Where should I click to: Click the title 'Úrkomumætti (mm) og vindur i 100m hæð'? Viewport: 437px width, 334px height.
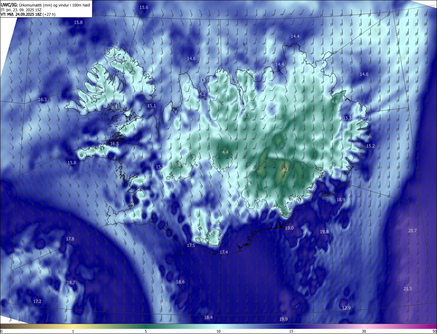(55, 5)
